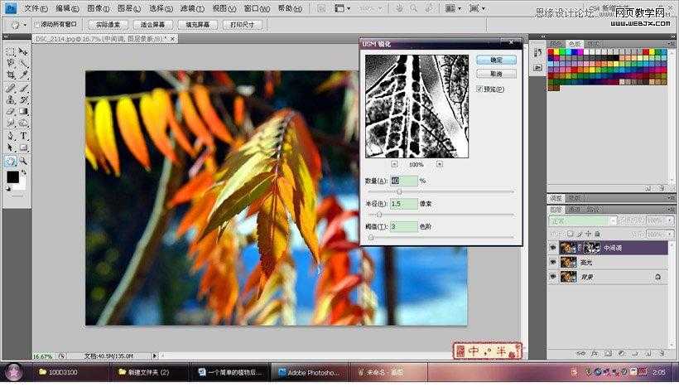679x387 pixels.
Task: Select the Brush tool
Action: [x=23, y=88]
